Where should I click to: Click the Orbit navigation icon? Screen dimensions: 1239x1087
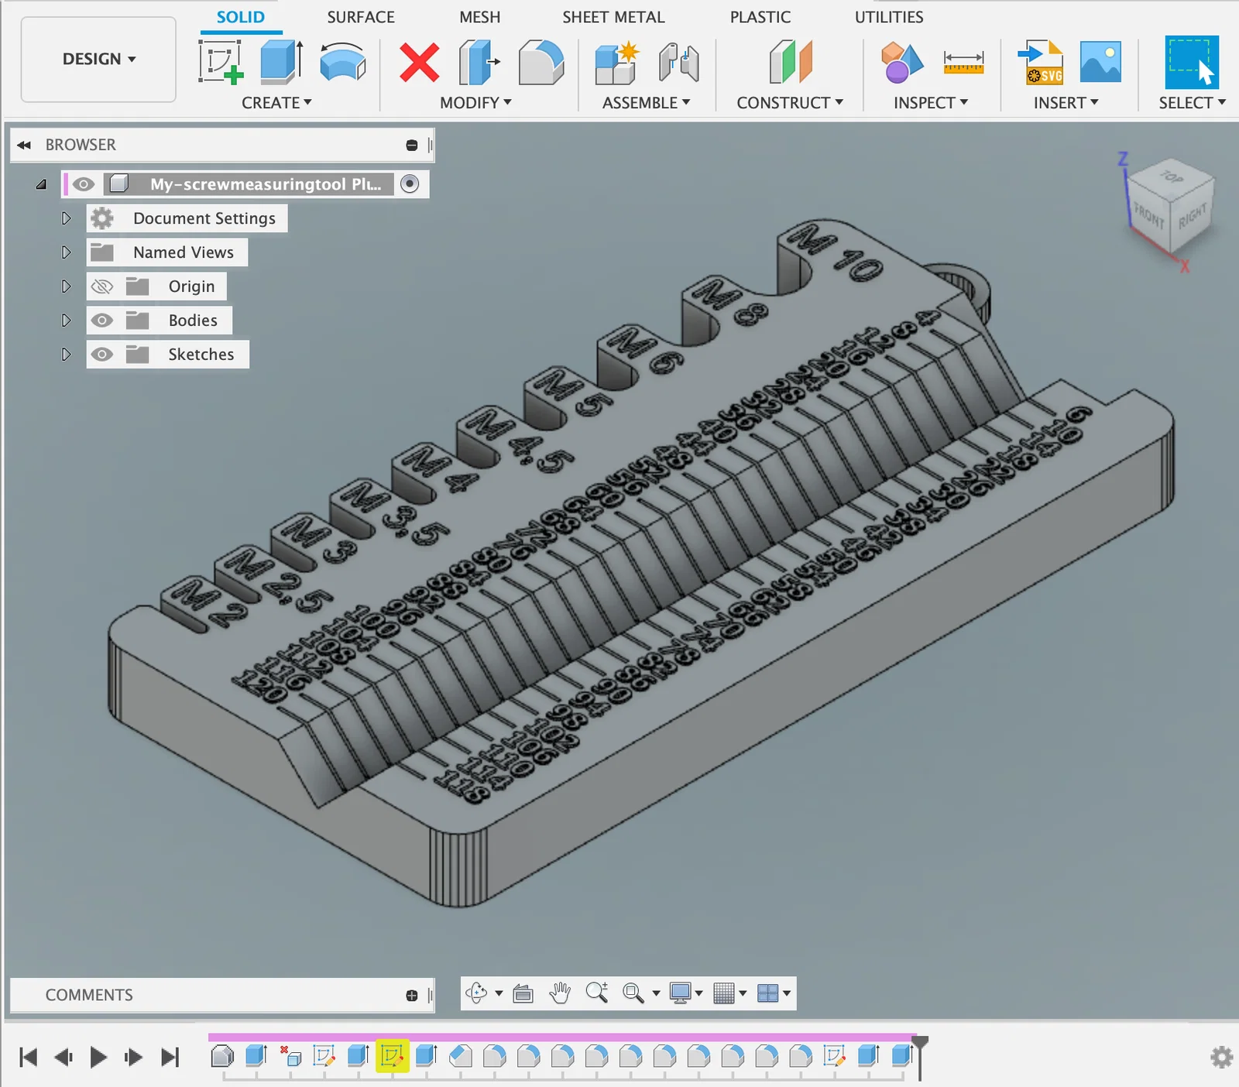(x=476, y=993)
